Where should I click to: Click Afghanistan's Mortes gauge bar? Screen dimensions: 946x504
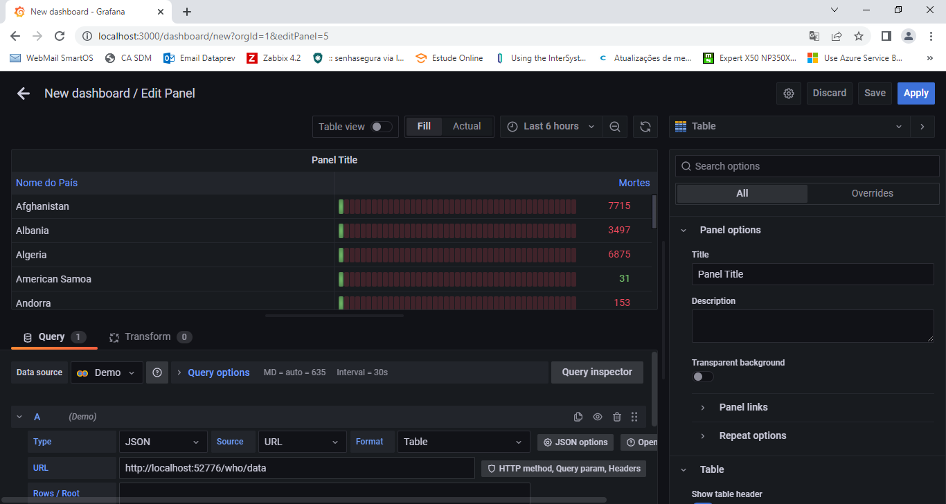pos(457,206)
